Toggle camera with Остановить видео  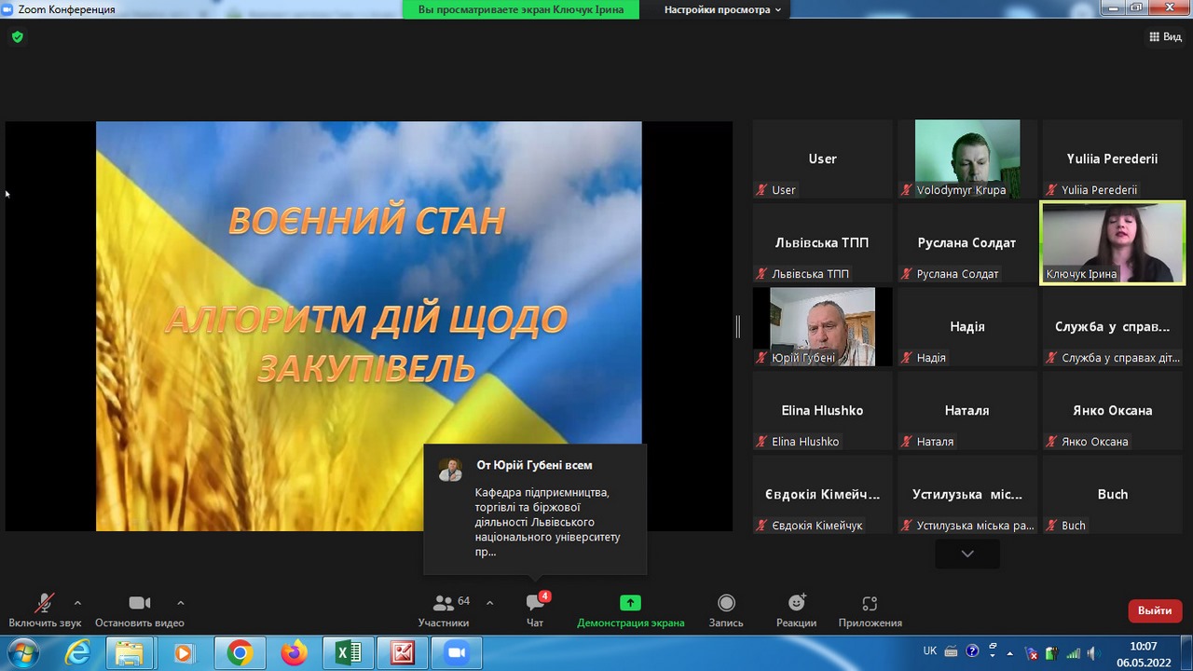point(140,603)
